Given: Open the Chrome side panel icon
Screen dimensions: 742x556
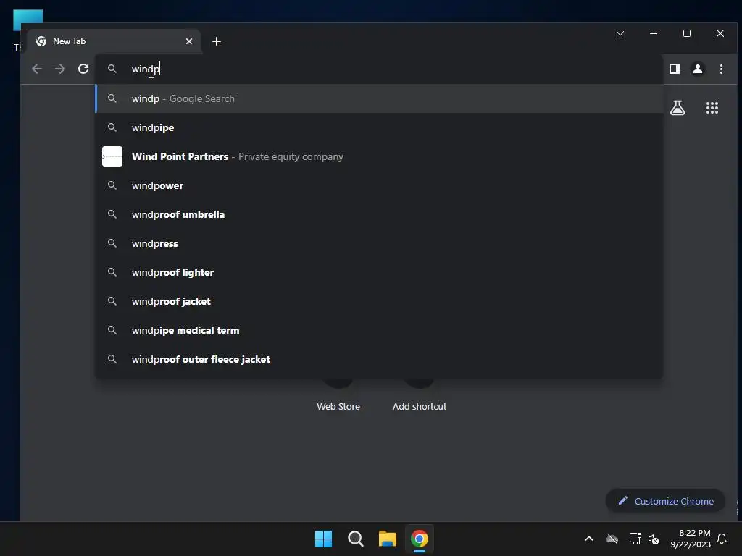Looking at the screenshot, I should tap(675, 69).
